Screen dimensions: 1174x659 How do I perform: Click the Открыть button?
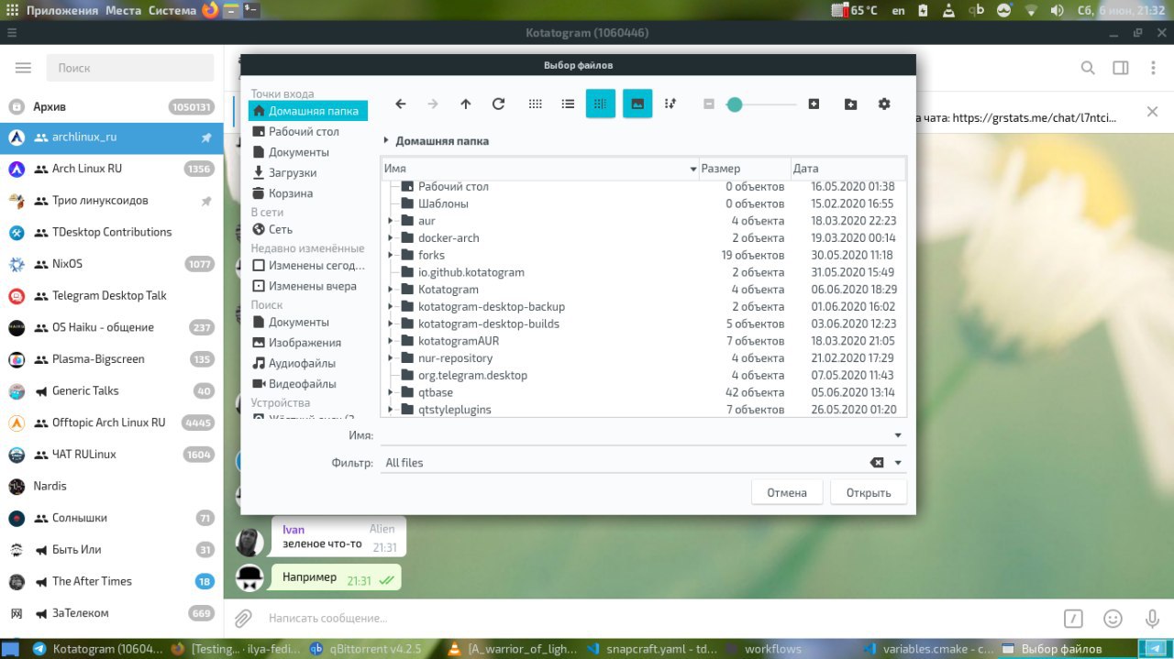coord(869,492)
